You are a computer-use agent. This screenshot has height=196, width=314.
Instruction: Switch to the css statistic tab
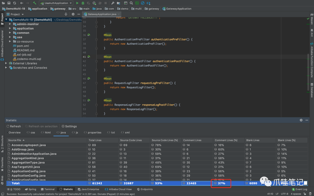31,132
